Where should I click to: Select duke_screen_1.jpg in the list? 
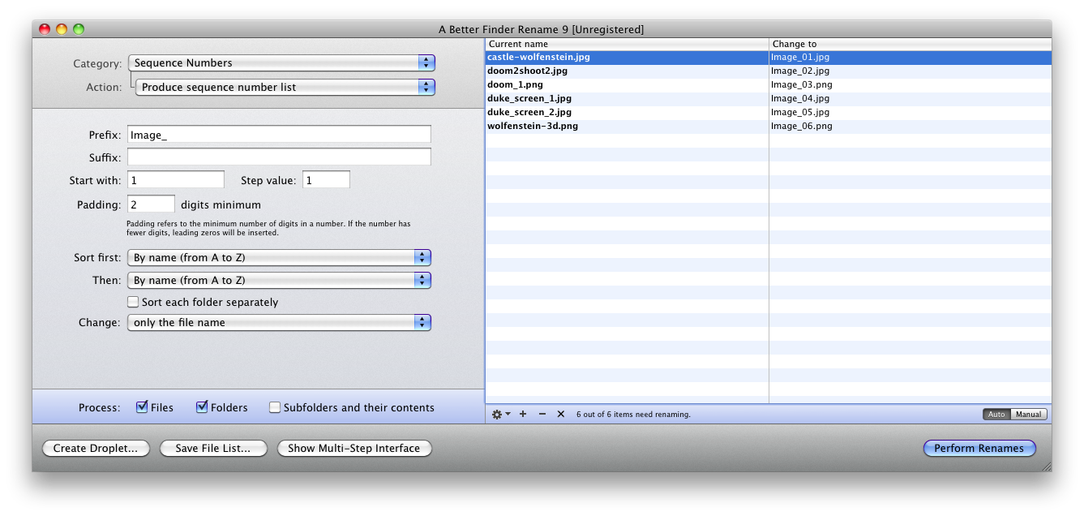pyautogui.click(x=627, y=99)
